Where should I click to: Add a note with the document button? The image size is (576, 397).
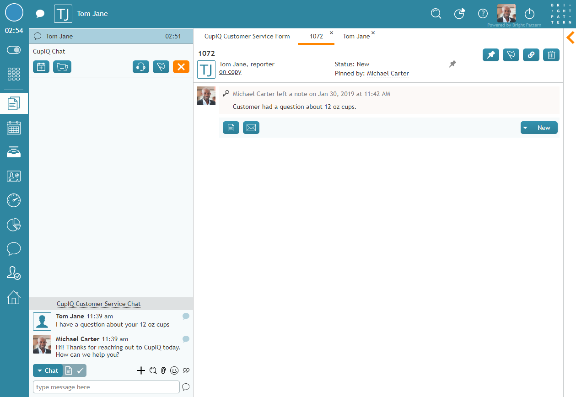pos(231,128)
